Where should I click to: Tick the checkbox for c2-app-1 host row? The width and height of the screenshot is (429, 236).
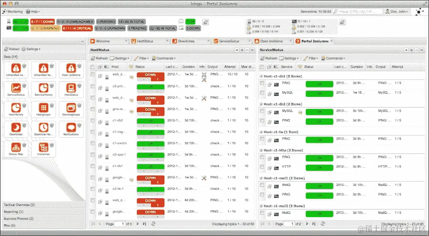click(x=93, y=154)
